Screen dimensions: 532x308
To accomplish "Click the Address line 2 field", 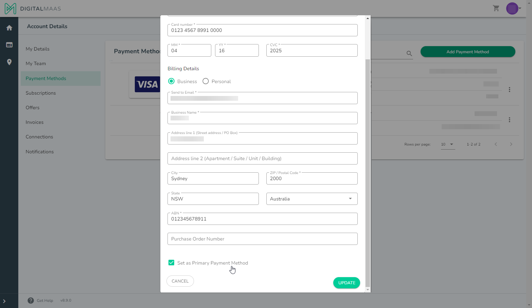I will [262, 158].
